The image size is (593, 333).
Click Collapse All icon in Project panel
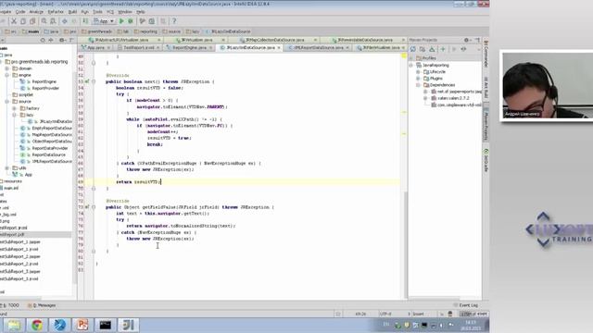pyautogui.click(x=51, y=40)
